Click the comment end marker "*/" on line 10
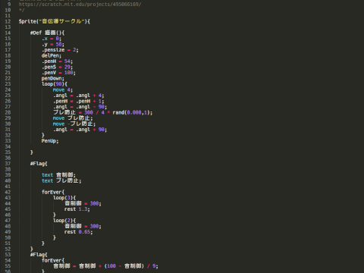Image resolution: width=364 pixels, height=273 pixels. [21, 10]
